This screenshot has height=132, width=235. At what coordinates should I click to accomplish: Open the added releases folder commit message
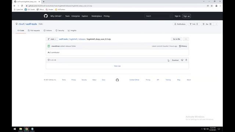(x=68, y=46)
